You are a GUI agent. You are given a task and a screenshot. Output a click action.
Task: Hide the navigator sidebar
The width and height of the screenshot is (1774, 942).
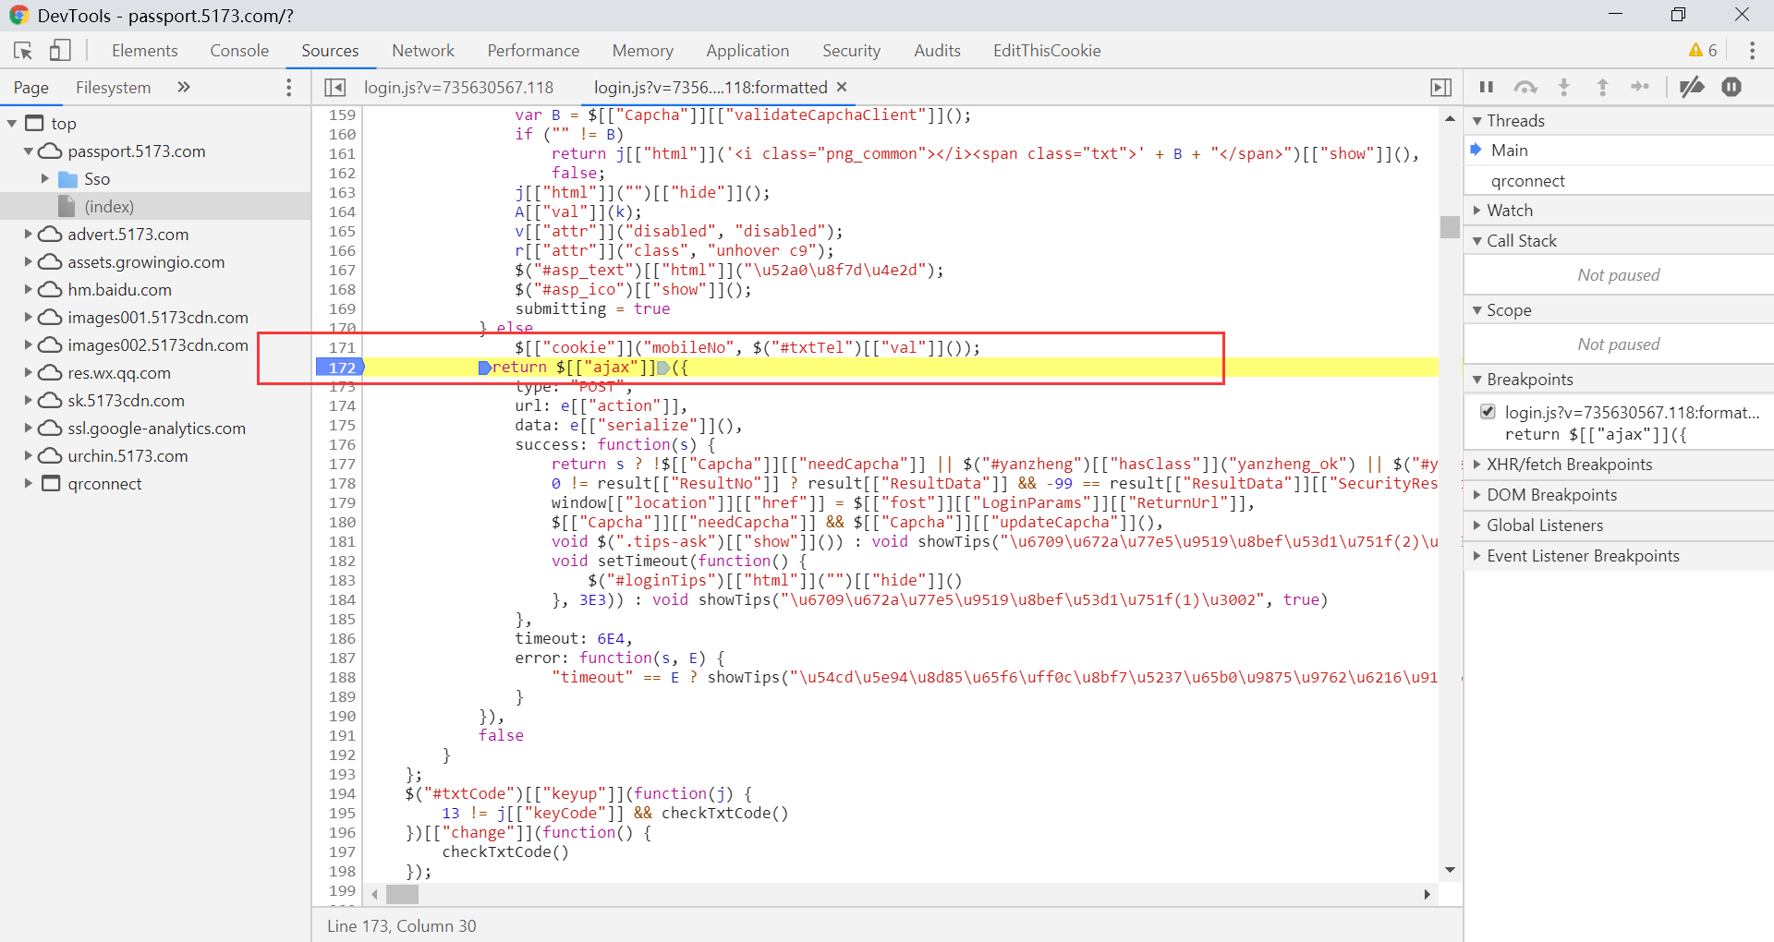click(x=334, y=87)
